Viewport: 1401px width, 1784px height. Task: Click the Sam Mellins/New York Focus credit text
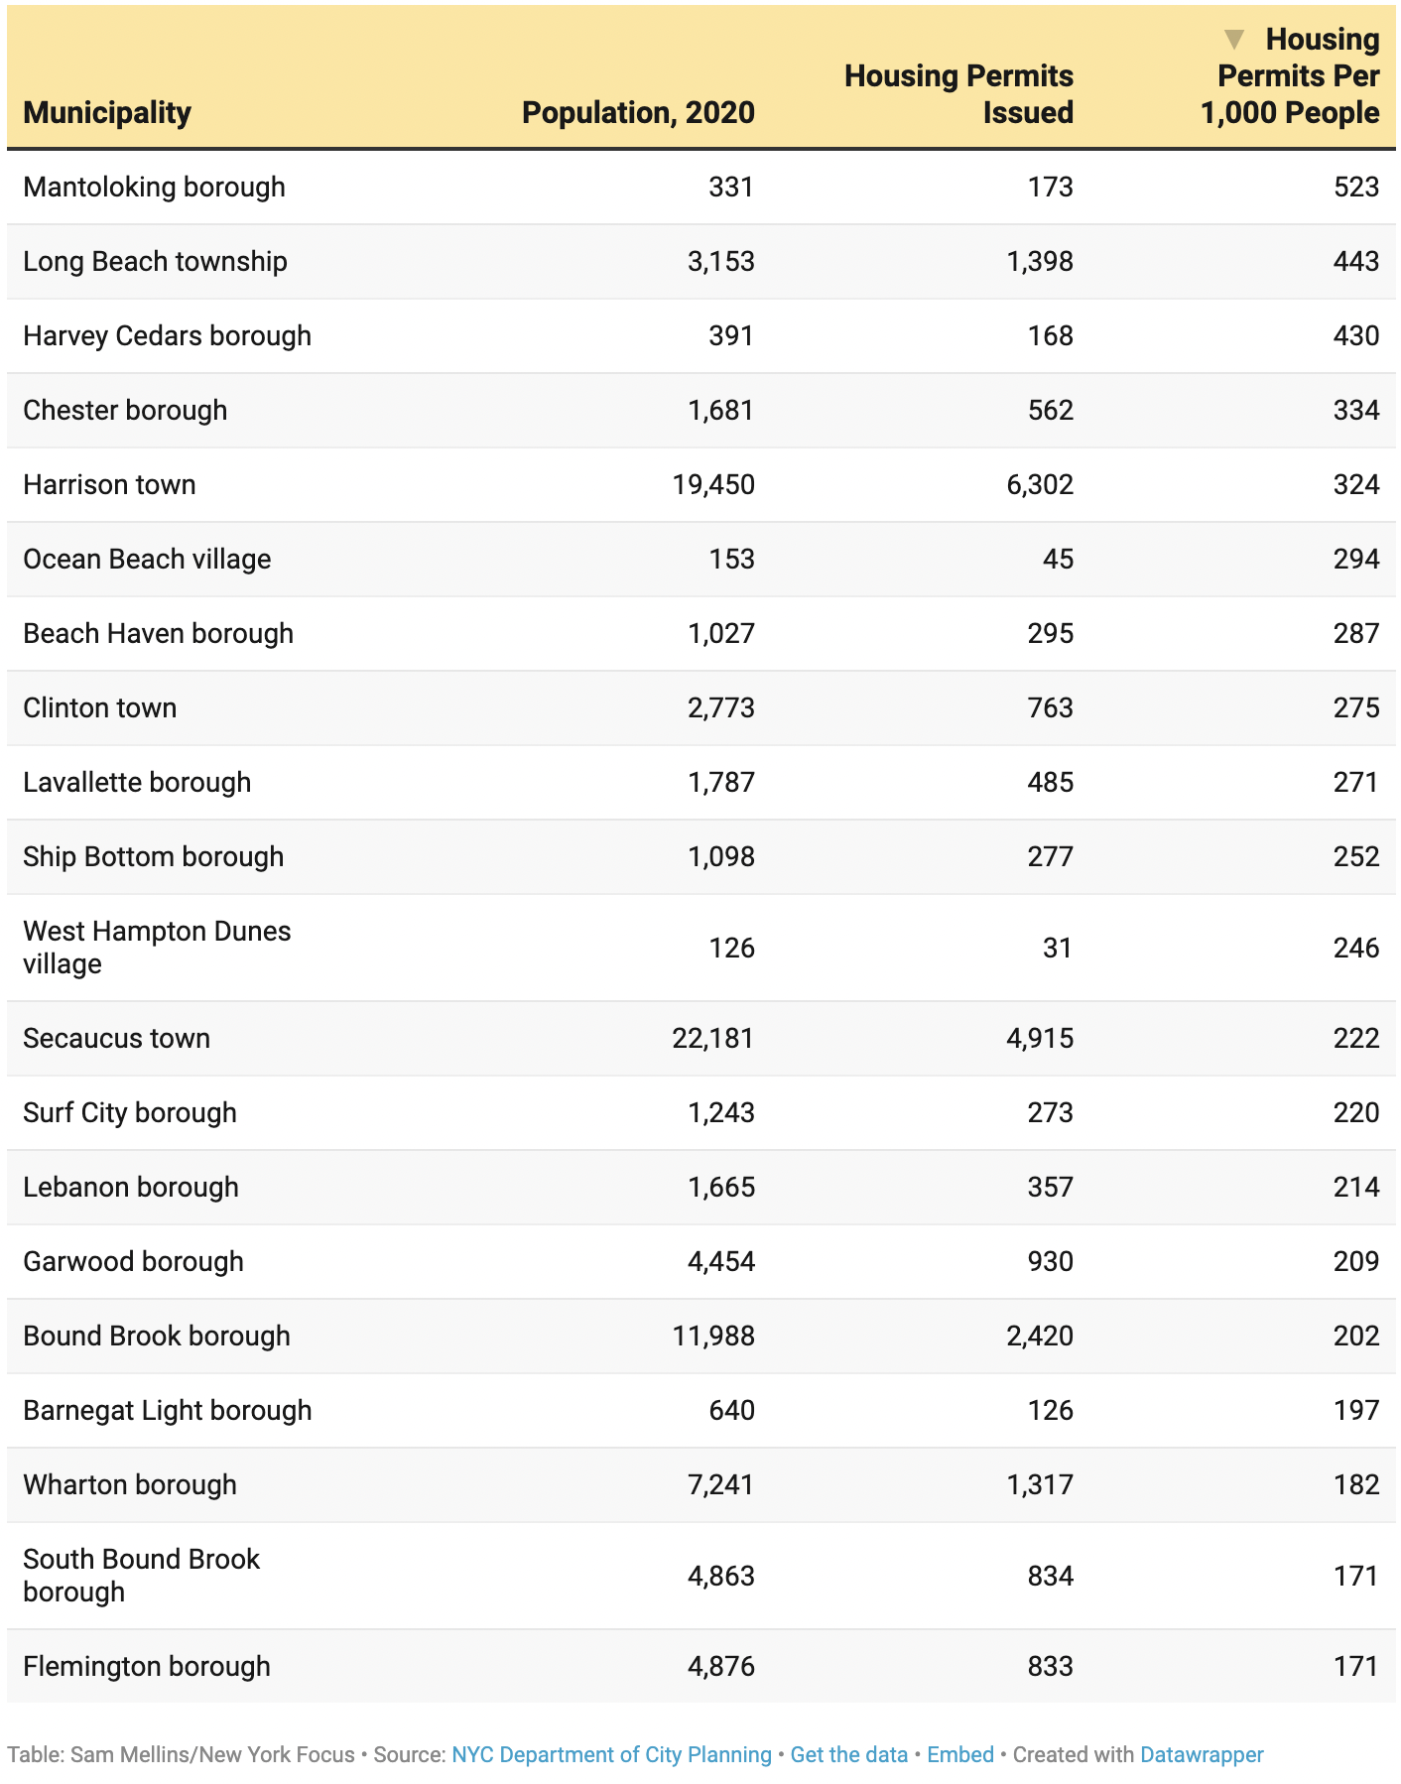[x=212, y=1754]
